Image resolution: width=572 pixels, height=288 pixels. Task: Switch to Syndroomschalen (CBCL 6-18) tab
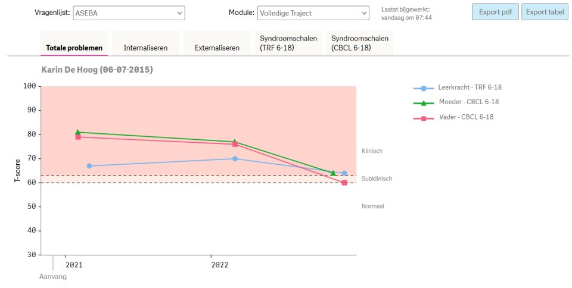click(360, 43)
